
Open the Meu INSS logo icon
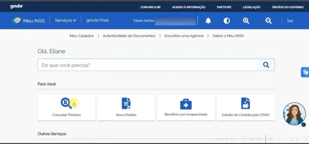[x=16, y=20]
